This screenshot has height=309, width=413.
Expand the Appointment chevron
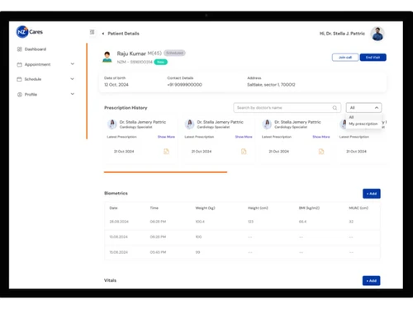coord(73,64)
